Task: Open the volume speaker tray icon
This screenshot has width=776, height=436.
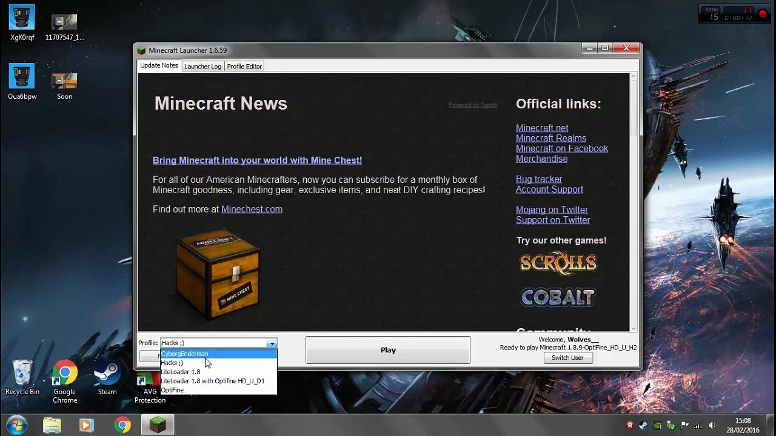Action: [712, 426]
